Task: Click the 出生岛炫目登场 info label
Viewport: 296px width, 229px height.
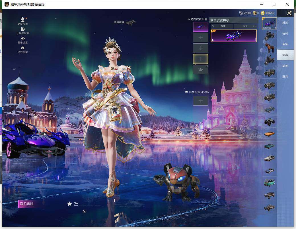Action: (199, 92)
